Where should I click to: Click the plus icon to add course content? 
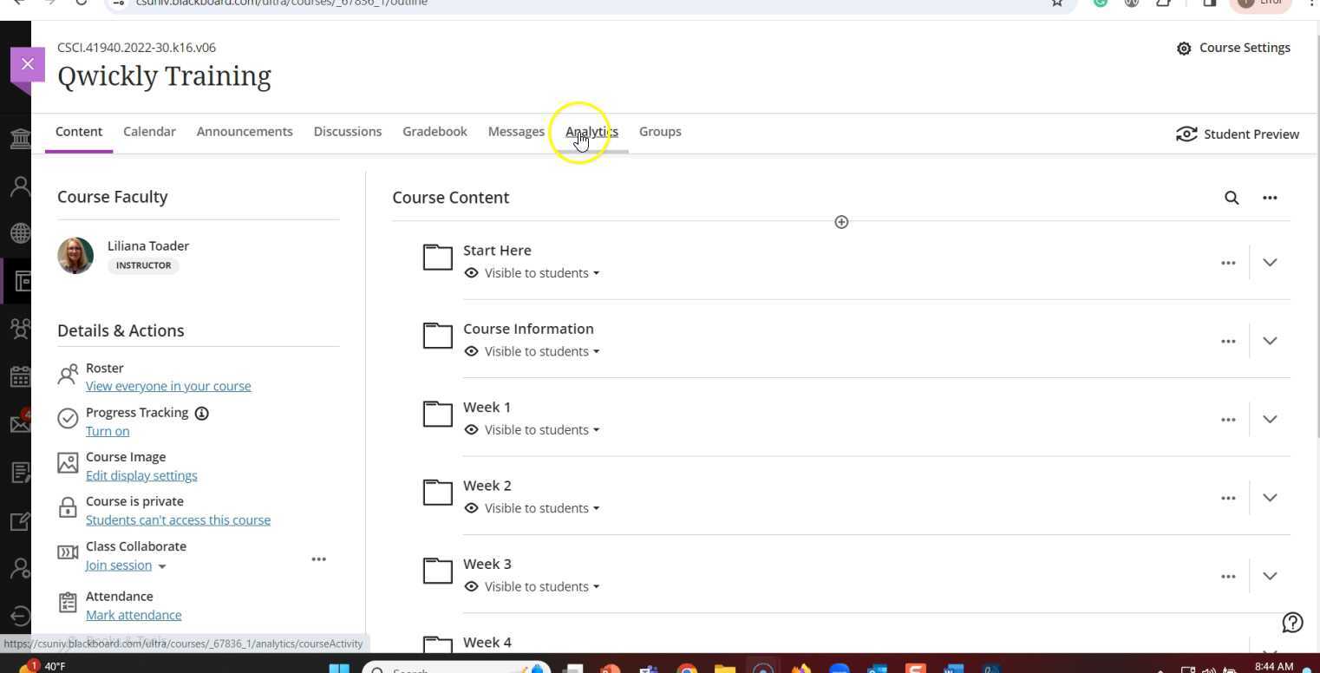(840, 222)
